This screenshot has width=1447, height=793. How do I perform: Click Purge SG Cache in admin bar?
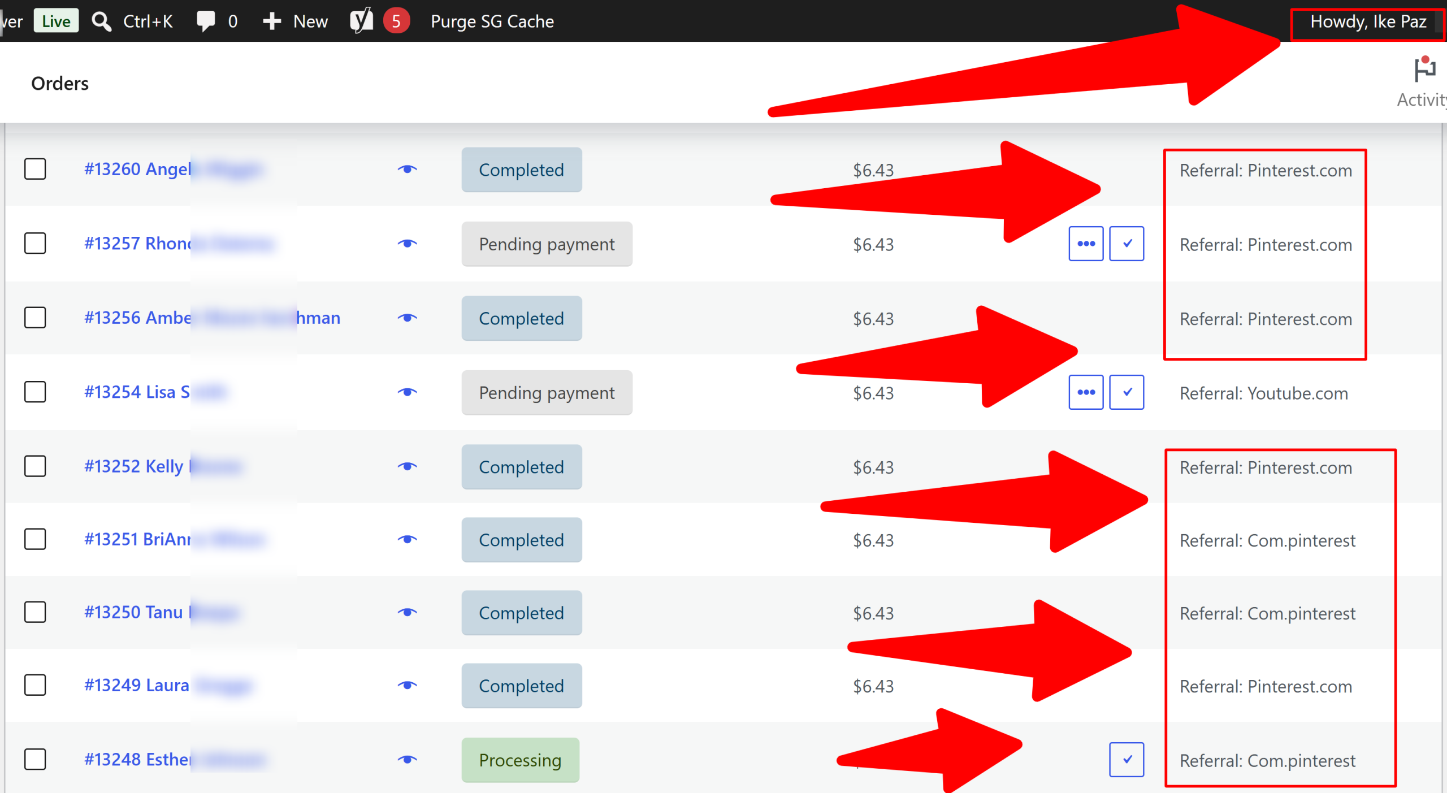click(492, 21)
